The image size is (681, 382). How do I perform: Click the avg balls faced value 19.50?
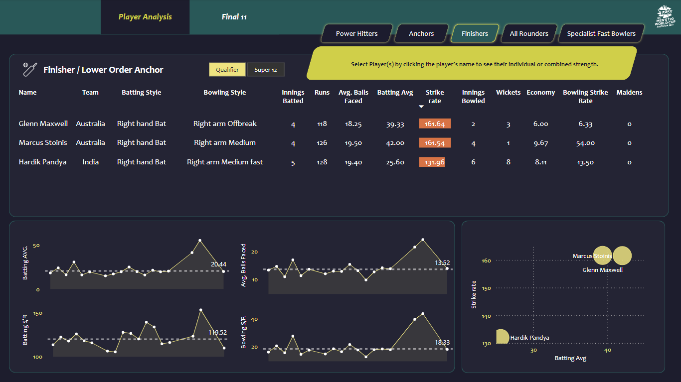[x=353, y=143]
